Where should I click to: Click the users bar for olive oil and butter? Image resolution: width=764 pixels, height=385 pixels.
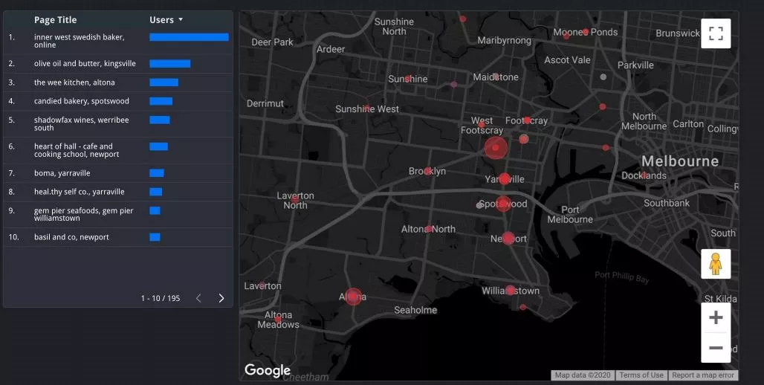point(170,64)
